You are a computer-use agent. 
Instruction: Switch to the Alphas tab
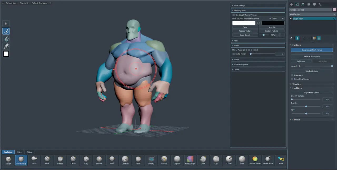pyautogui.click(x=30, y=152)
